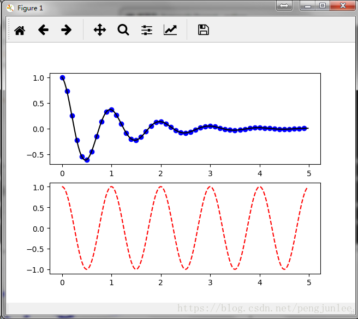Go back to the previous view
Image resolution: width=358 pixels, height=319 pixels.
(x=43, y=30)
